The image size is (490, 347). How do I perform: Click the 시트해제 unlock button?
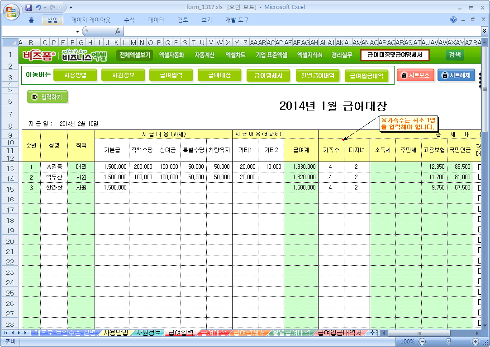pyautogui.click(x=456, y=75)
